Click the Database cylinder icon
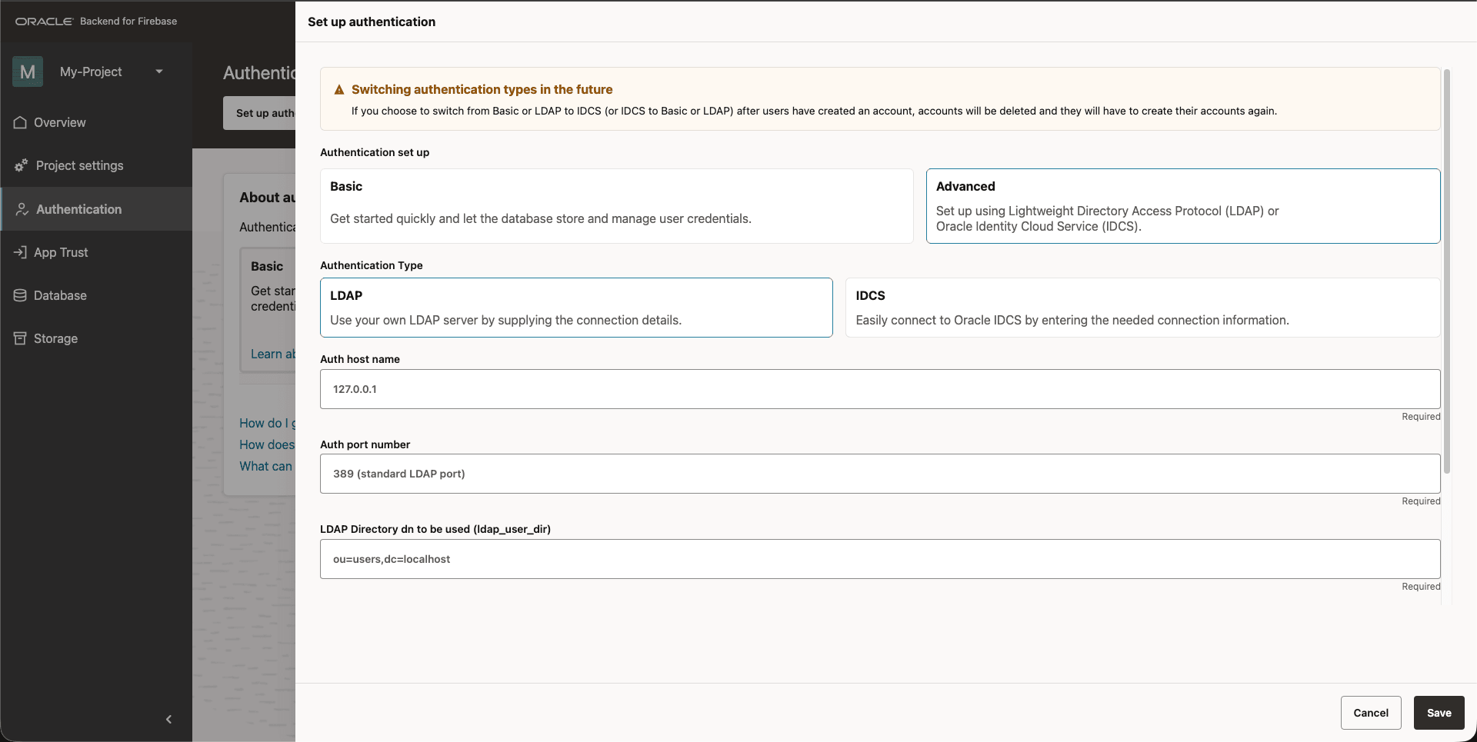This screenshot has height=742, width=1477. 20,295
